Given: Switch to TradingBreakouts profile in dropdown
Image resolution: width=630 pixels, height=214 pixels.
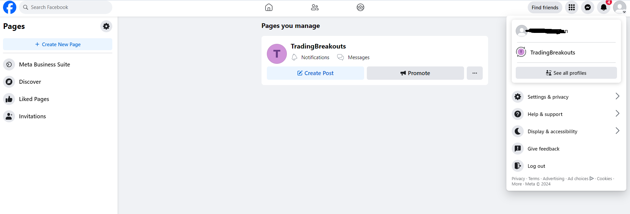Looking at the screenshot, I should pyautogui.click(x=566, y=52).
